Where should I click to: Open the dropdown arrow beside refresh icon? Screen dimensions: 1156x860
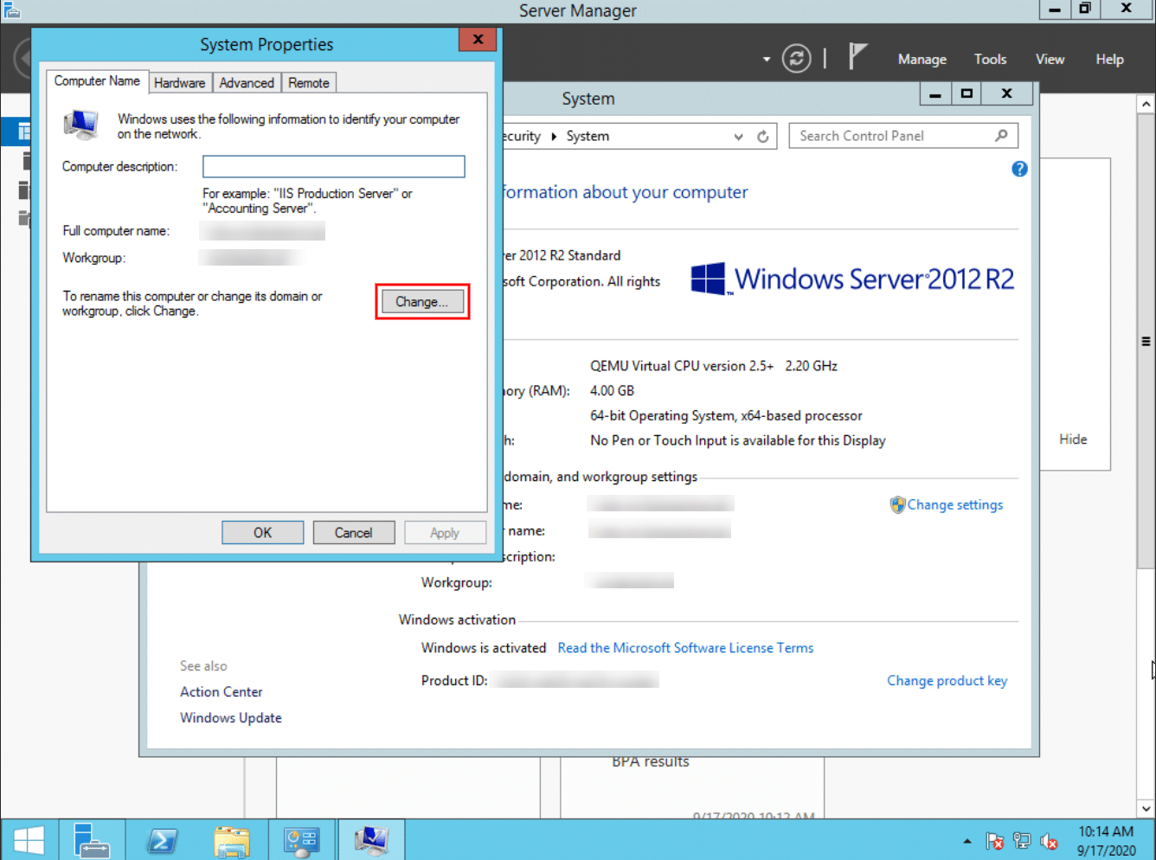766,60
